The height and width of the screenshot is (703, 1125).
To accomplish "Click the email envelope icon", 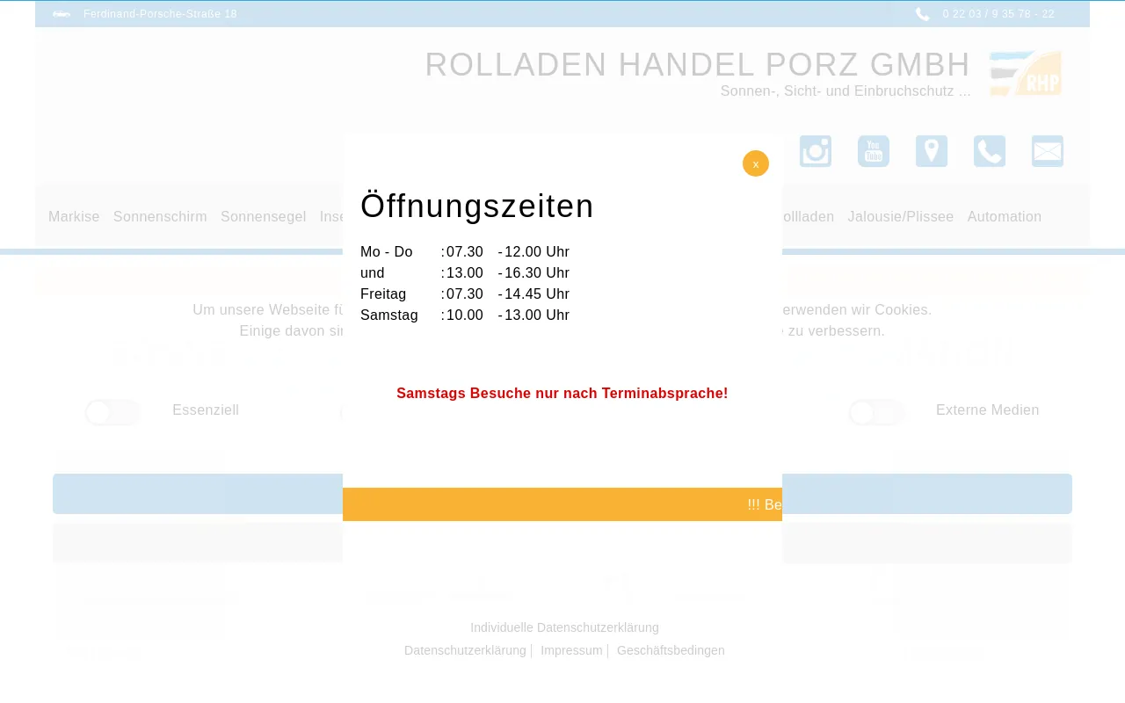I will (x=1048, y=151).
